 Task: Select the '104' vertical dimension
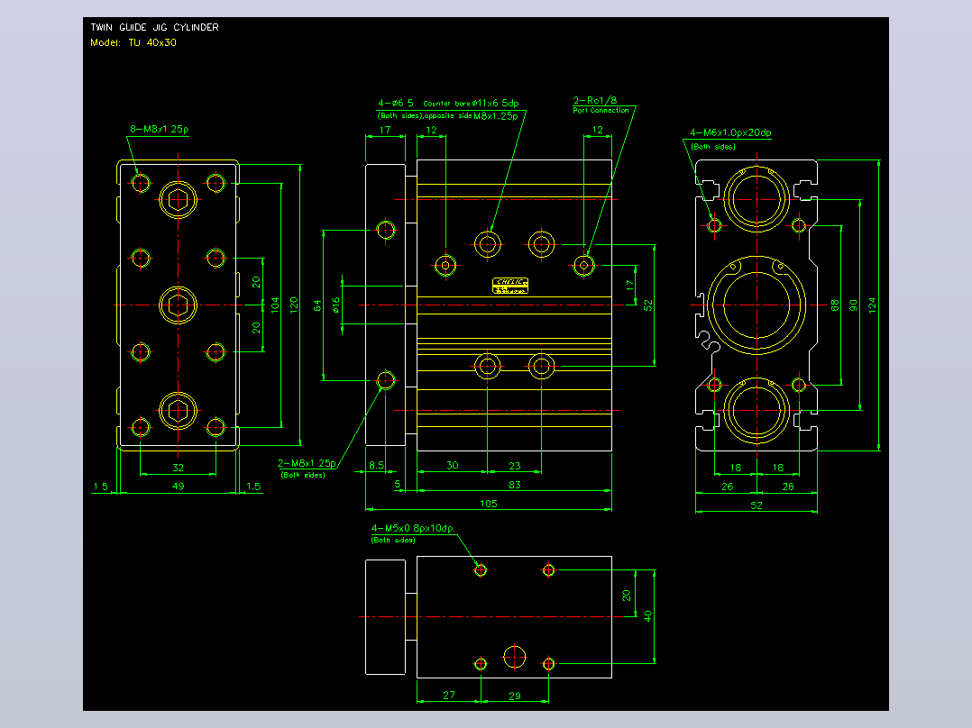[x=275, y=305]
